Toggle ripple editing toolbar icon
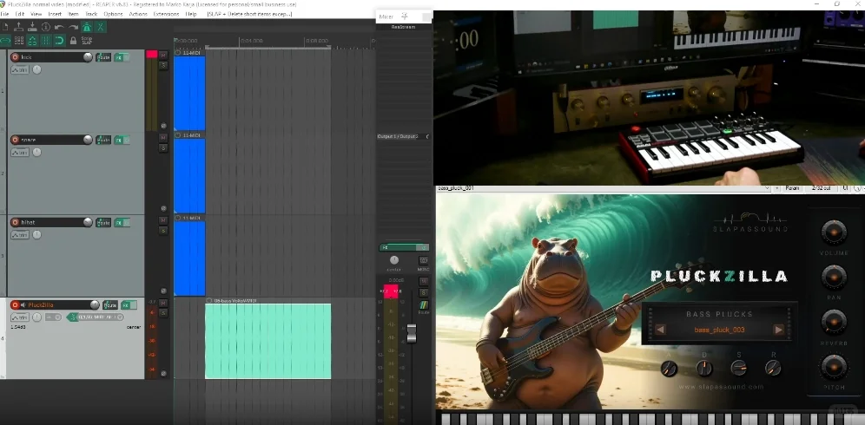This screenshot has width=865, height=425. 19,40
